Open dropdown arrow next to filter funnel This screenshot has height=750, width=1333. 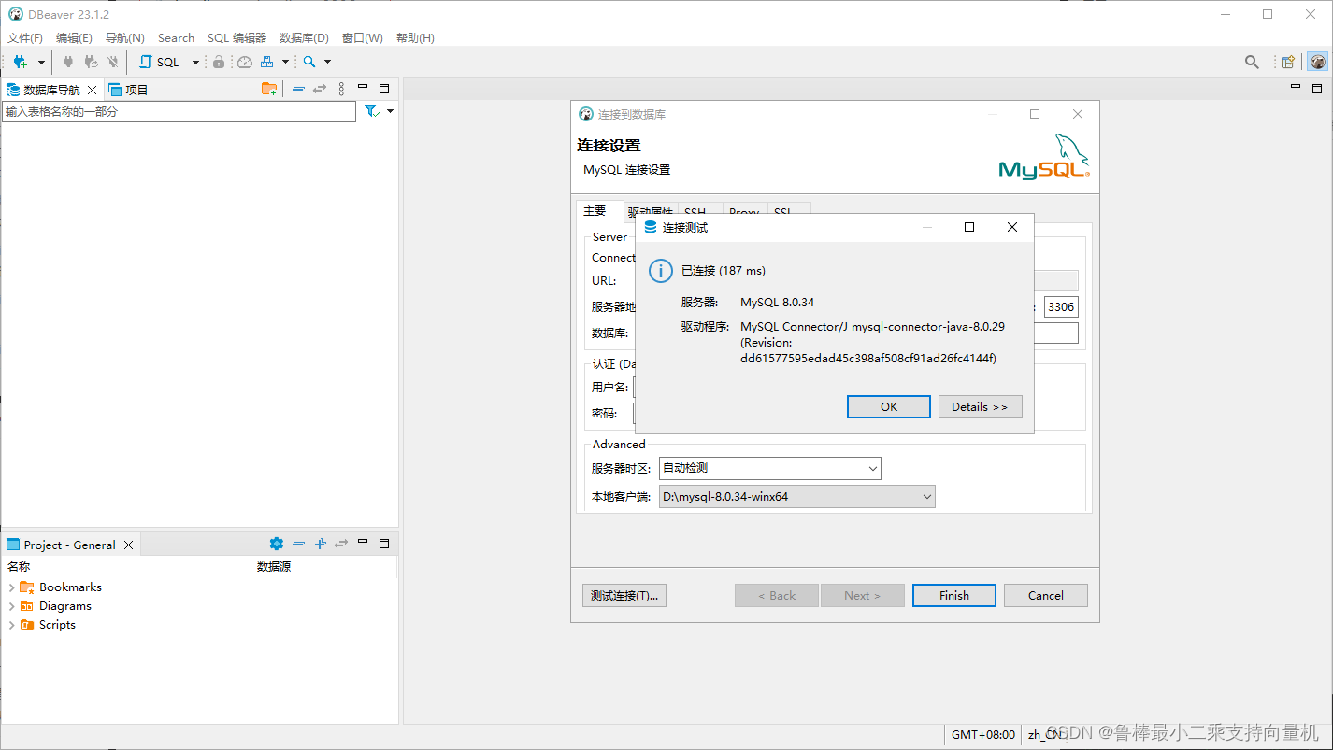click(390, 111)
